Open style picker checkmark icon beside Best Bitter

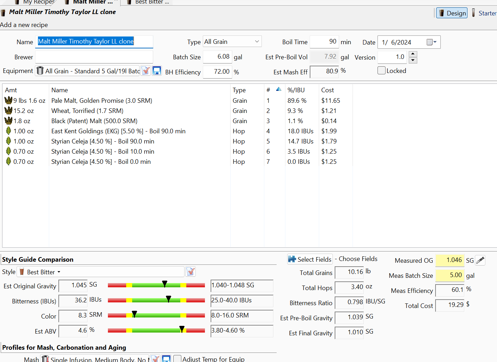point(191,271)
